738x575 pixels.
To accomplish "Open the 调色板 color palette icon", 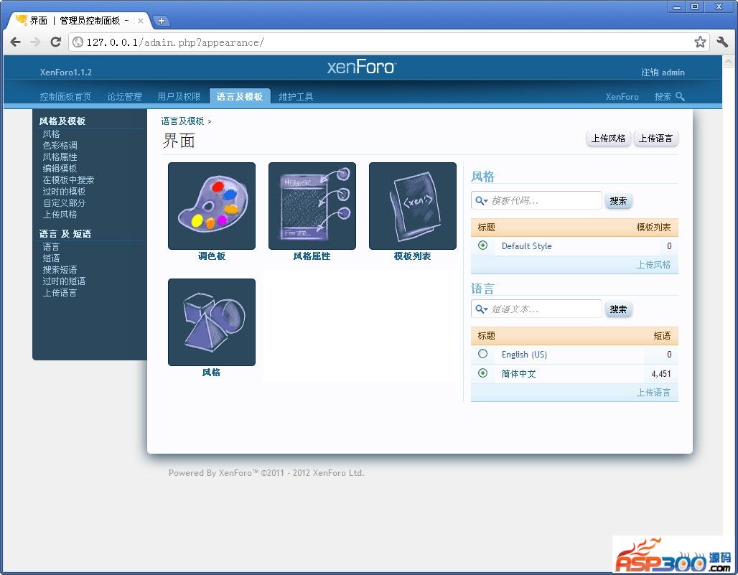I will click(x=211, y=206).
